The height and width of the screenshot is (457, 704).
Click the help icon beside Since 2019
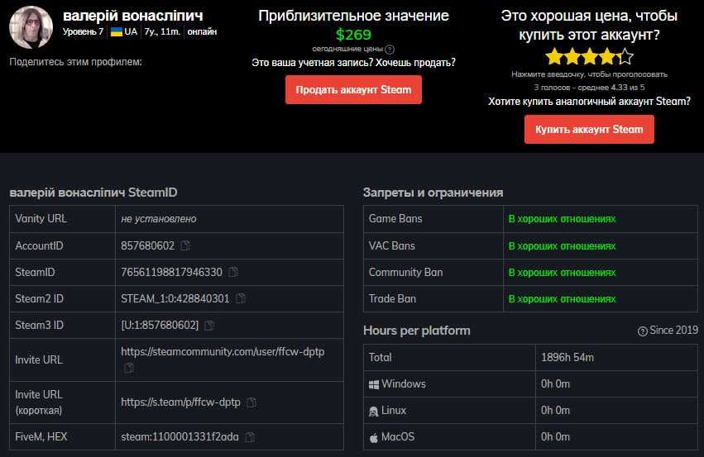coord(643,331)
